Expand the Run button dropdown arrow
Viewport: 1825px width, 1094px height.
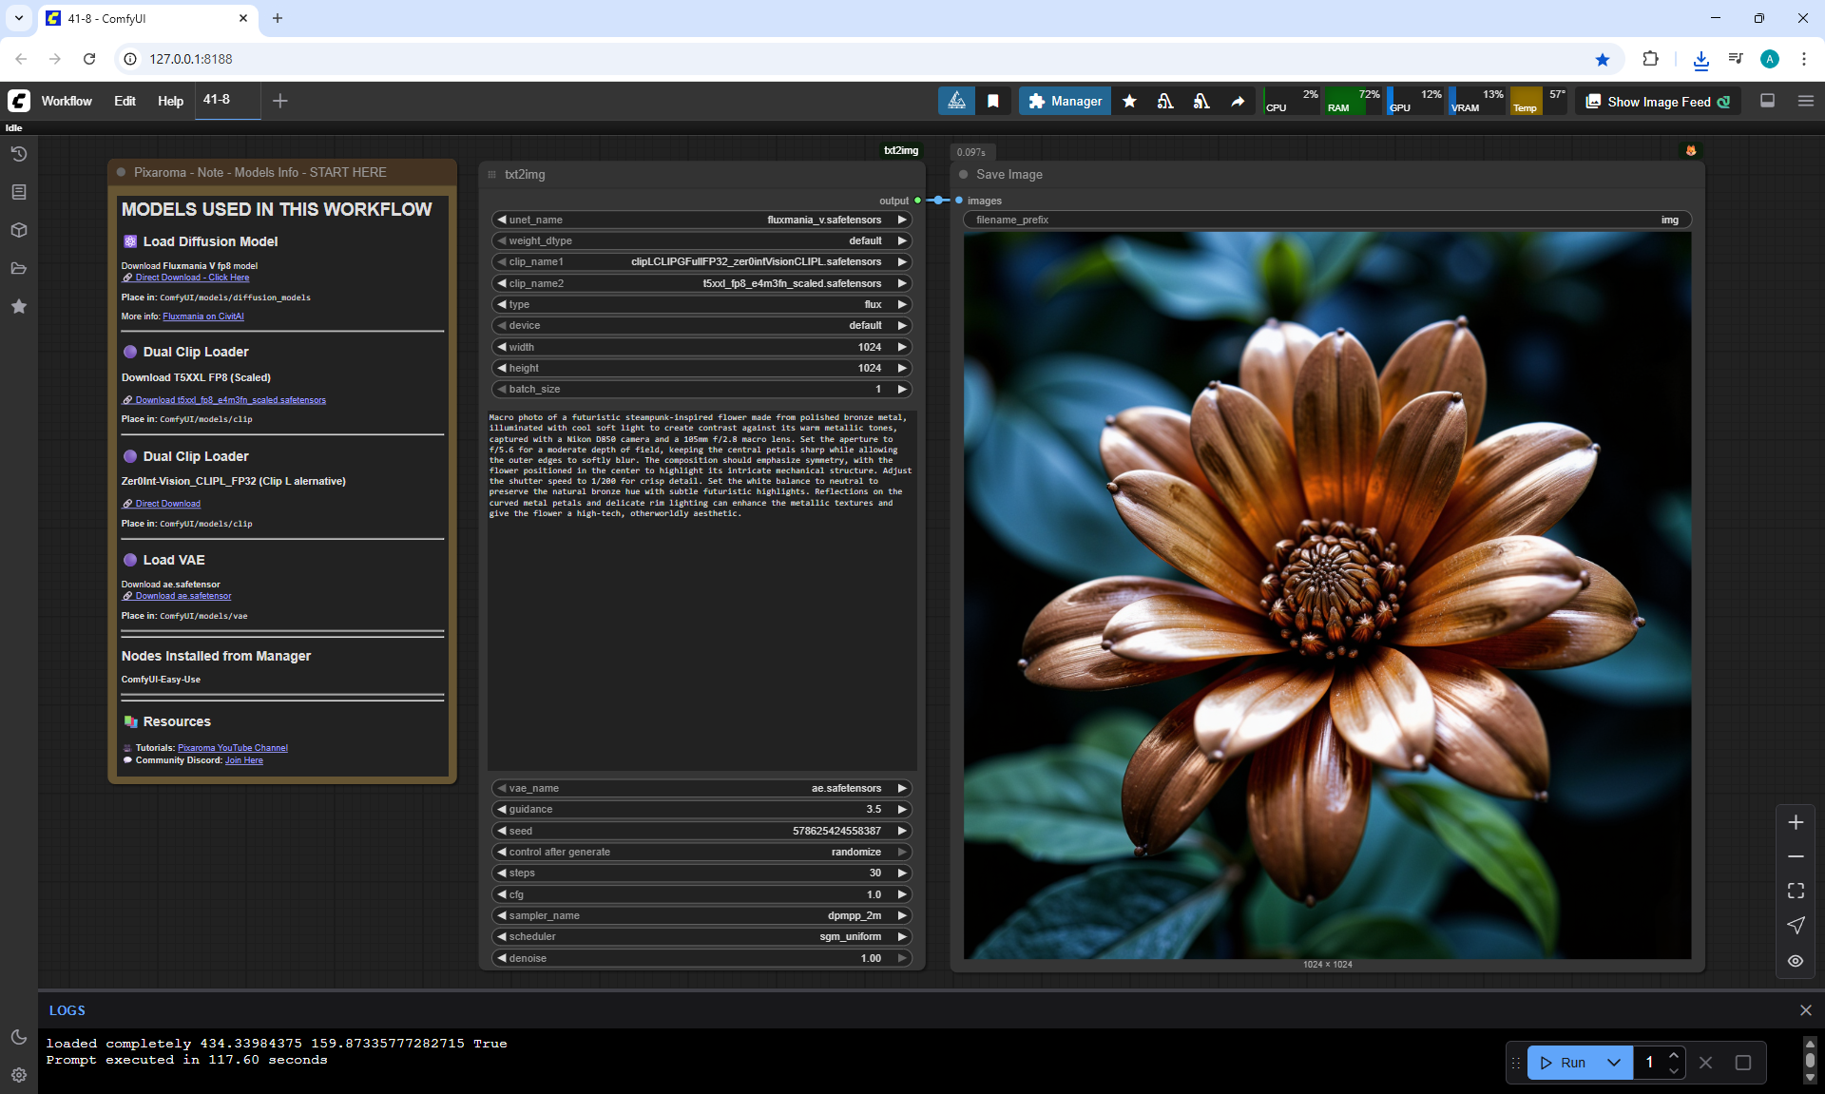(1613, 1063)
